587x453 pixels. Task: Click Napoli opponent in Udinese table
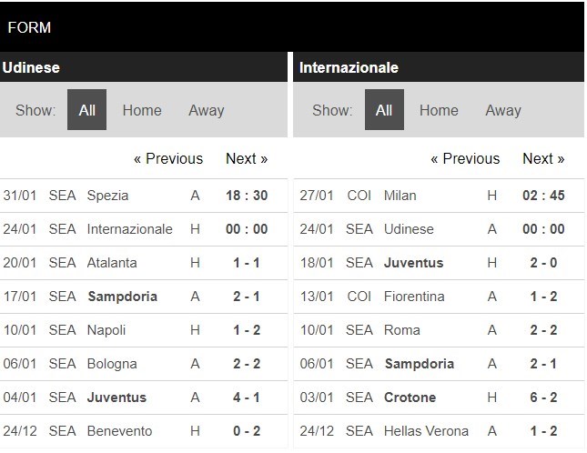[106, 330]
